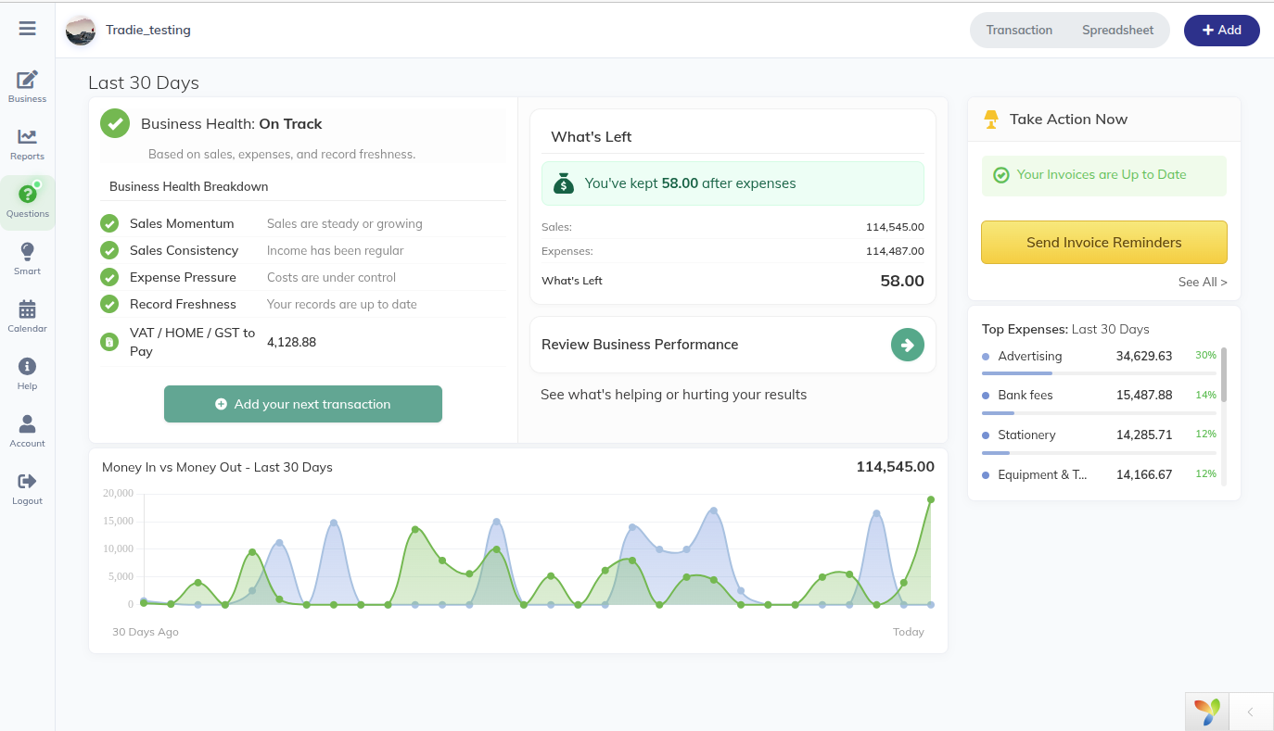Click the Tradie_testing profile avatar
The height and width of the screenshot is (731, 1274).
[x=81, y=31]
